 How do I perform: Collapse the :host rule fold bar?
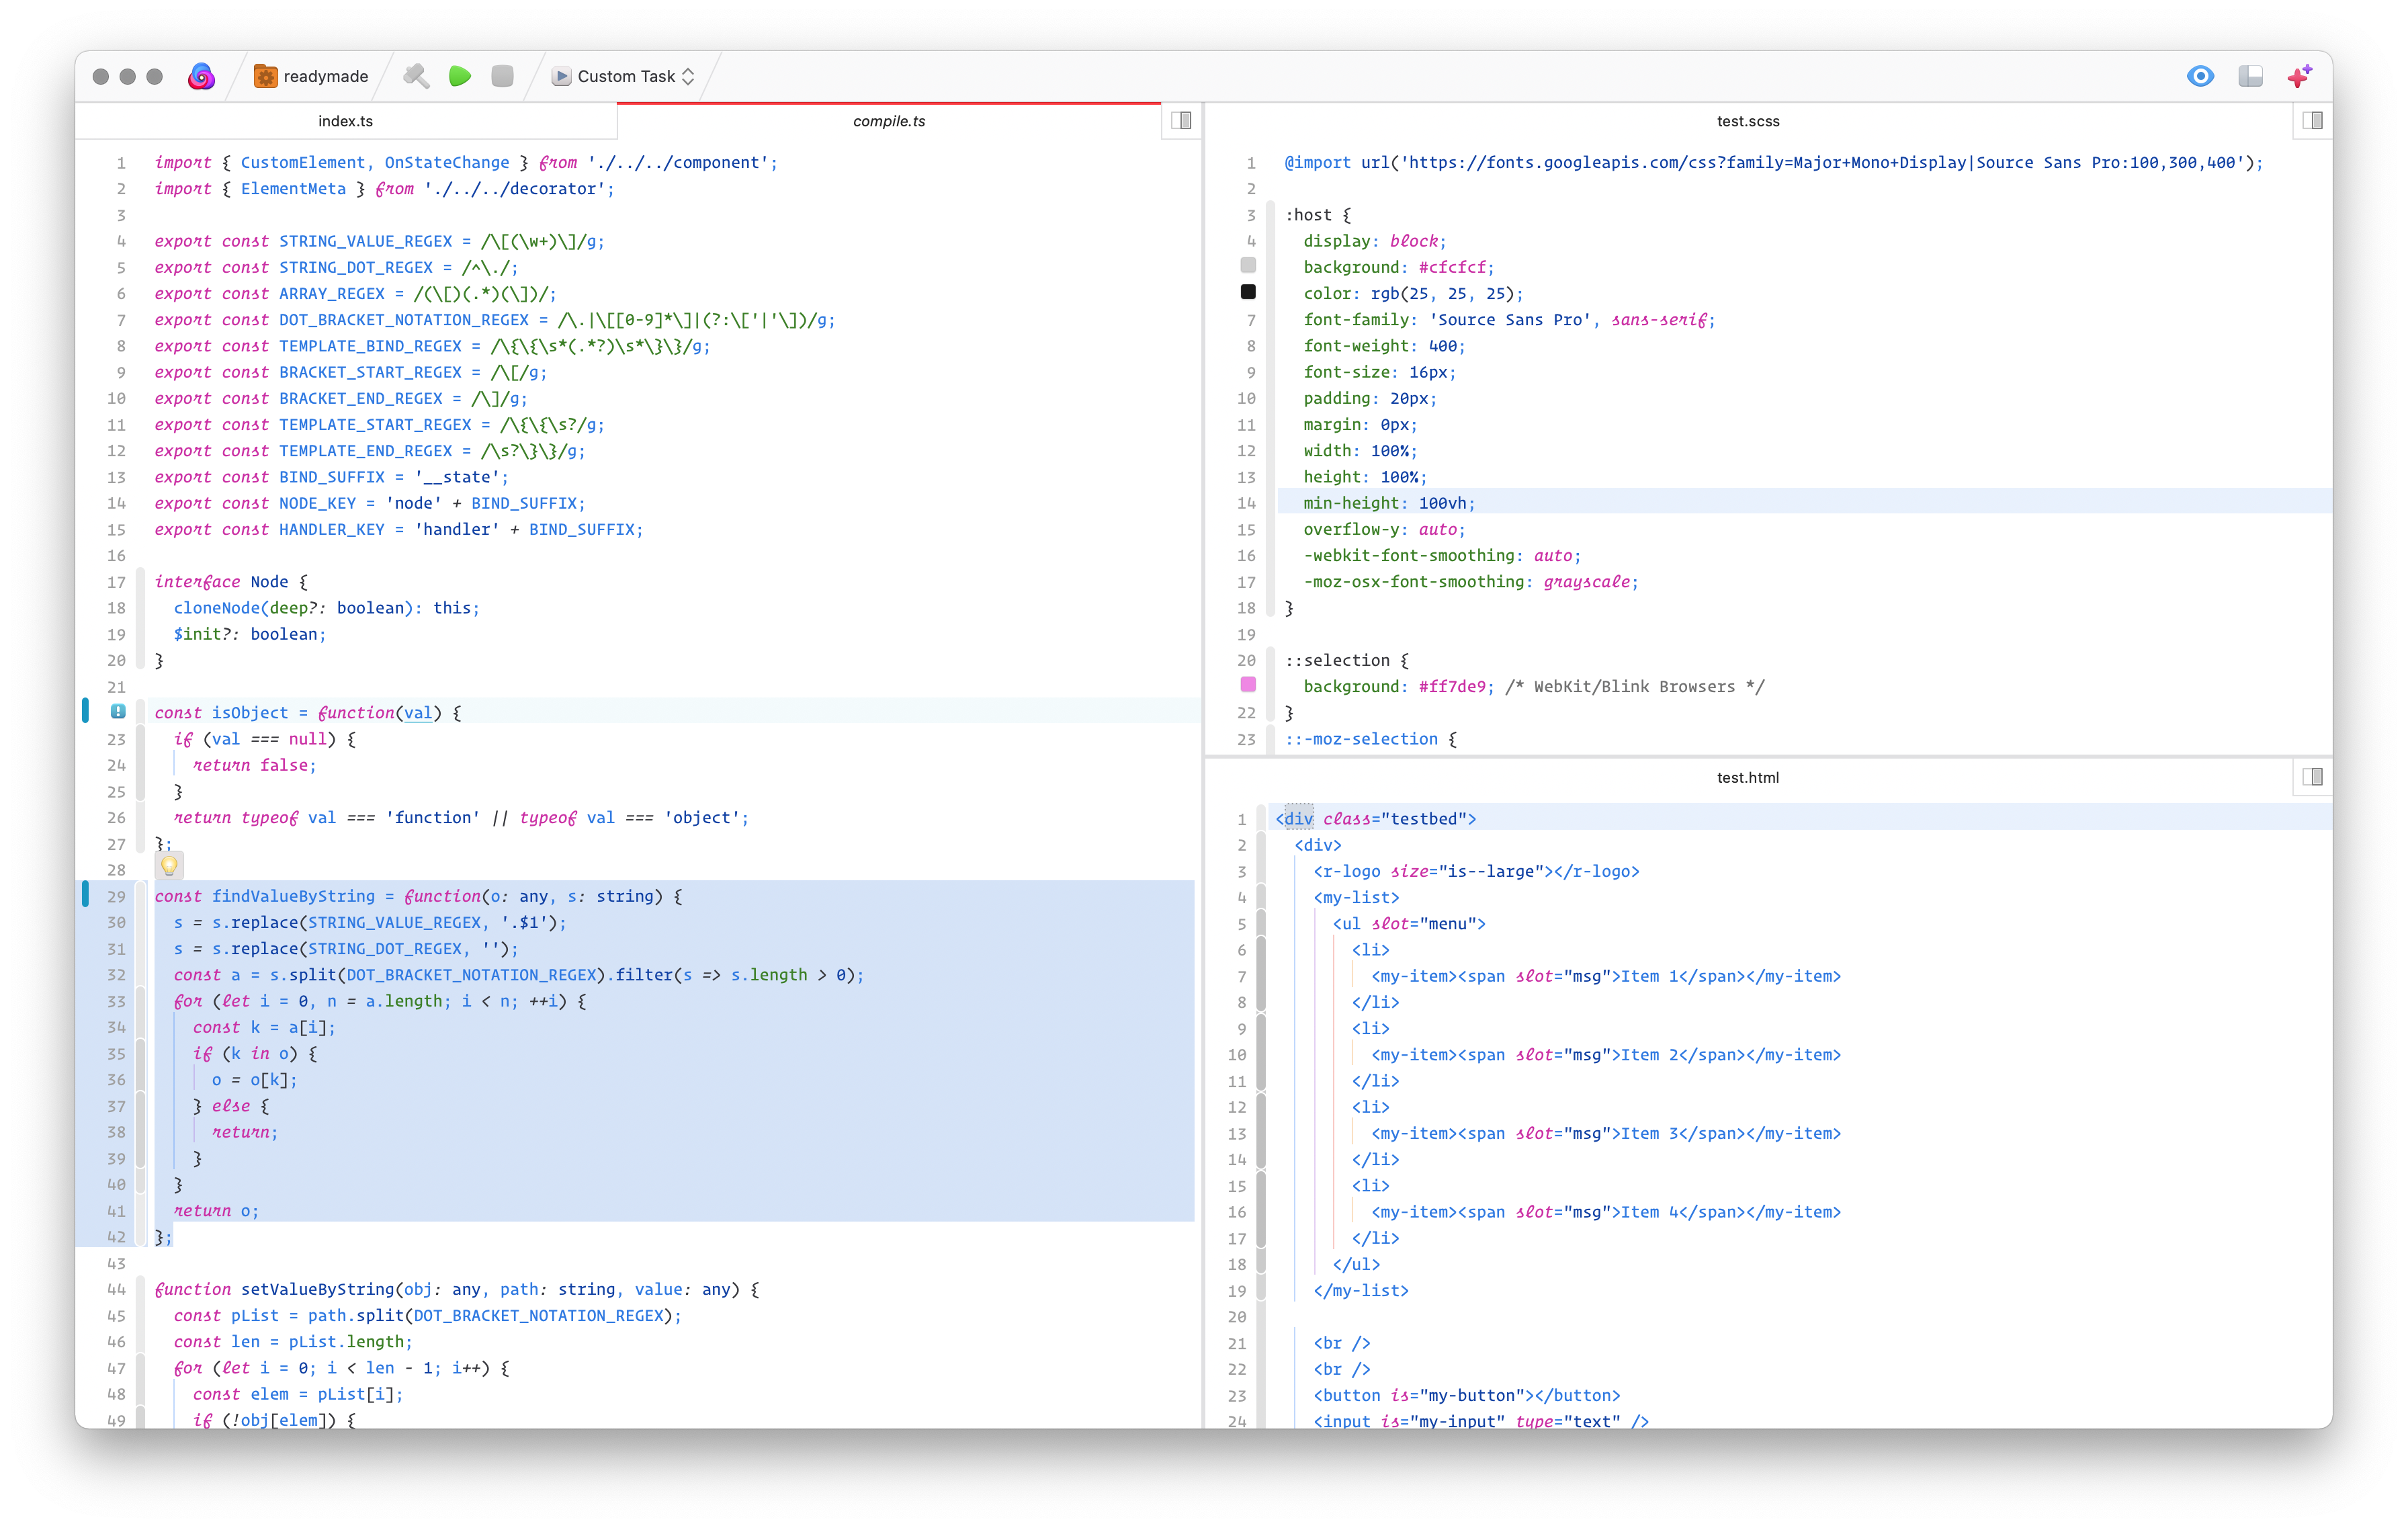[1270, 410]
